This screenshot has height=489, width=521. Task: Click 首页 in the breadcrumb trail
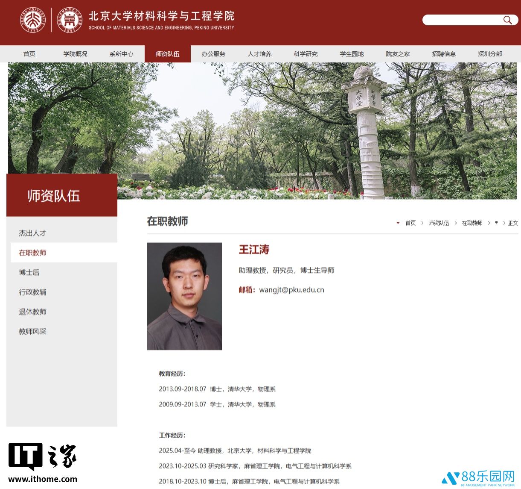(x=410, y=223)
